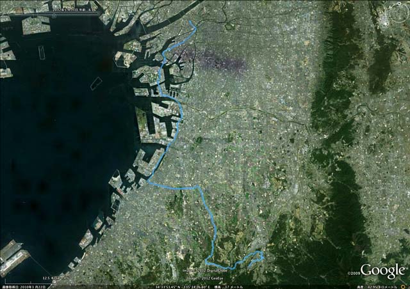
Task: Click the imagery date label in status bar
Action: tap(24, 287)
